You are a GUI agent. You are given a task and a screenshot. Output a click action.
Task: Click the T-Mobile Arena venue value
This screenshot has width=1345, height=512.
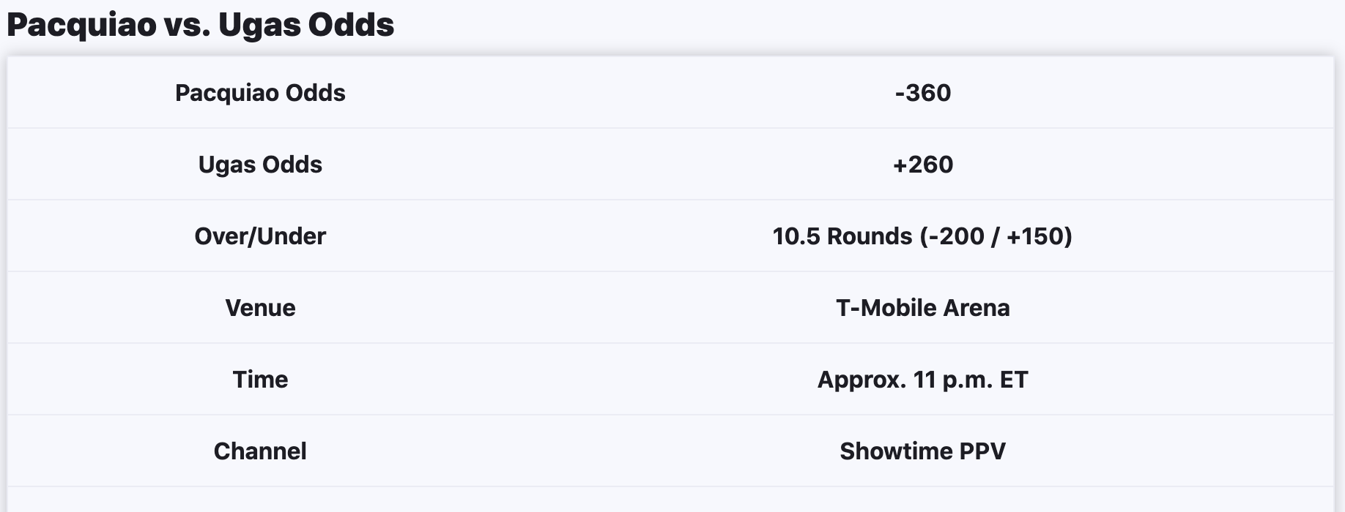(x=922, y=308)
